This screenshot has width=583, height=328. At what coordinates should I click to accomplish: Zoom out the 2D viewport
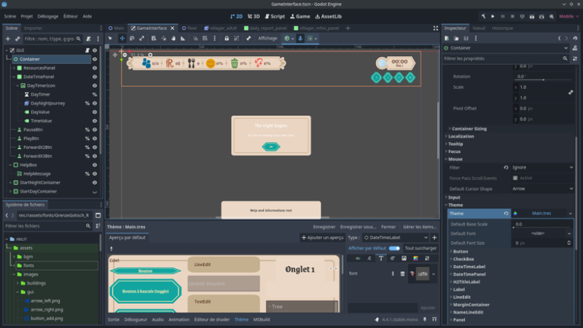[125, 55]
